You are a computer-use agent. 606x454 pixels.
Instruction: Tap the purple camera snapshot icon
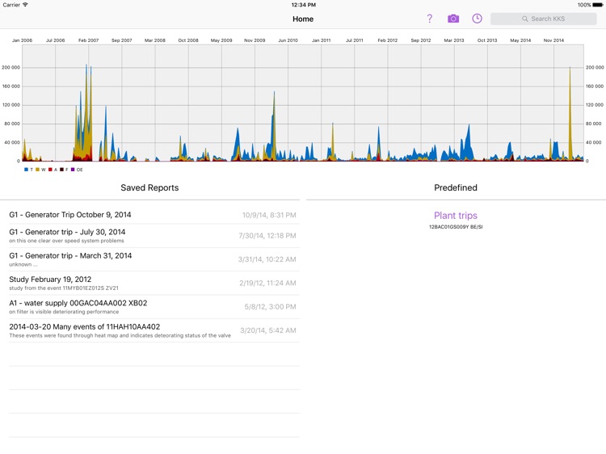coord(453,19)
